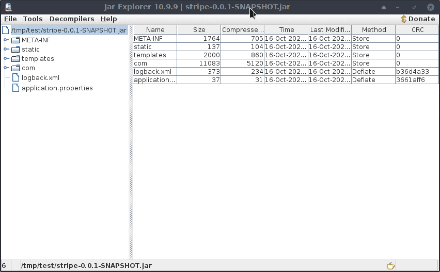Image resolution: width=440 pixels, height=272 pixels.
Task: Click the logback.xml file icon
Action: pos(15,78)
